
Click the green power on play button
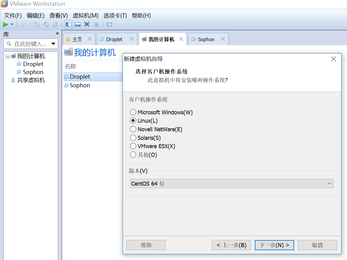tap(6, 24)
